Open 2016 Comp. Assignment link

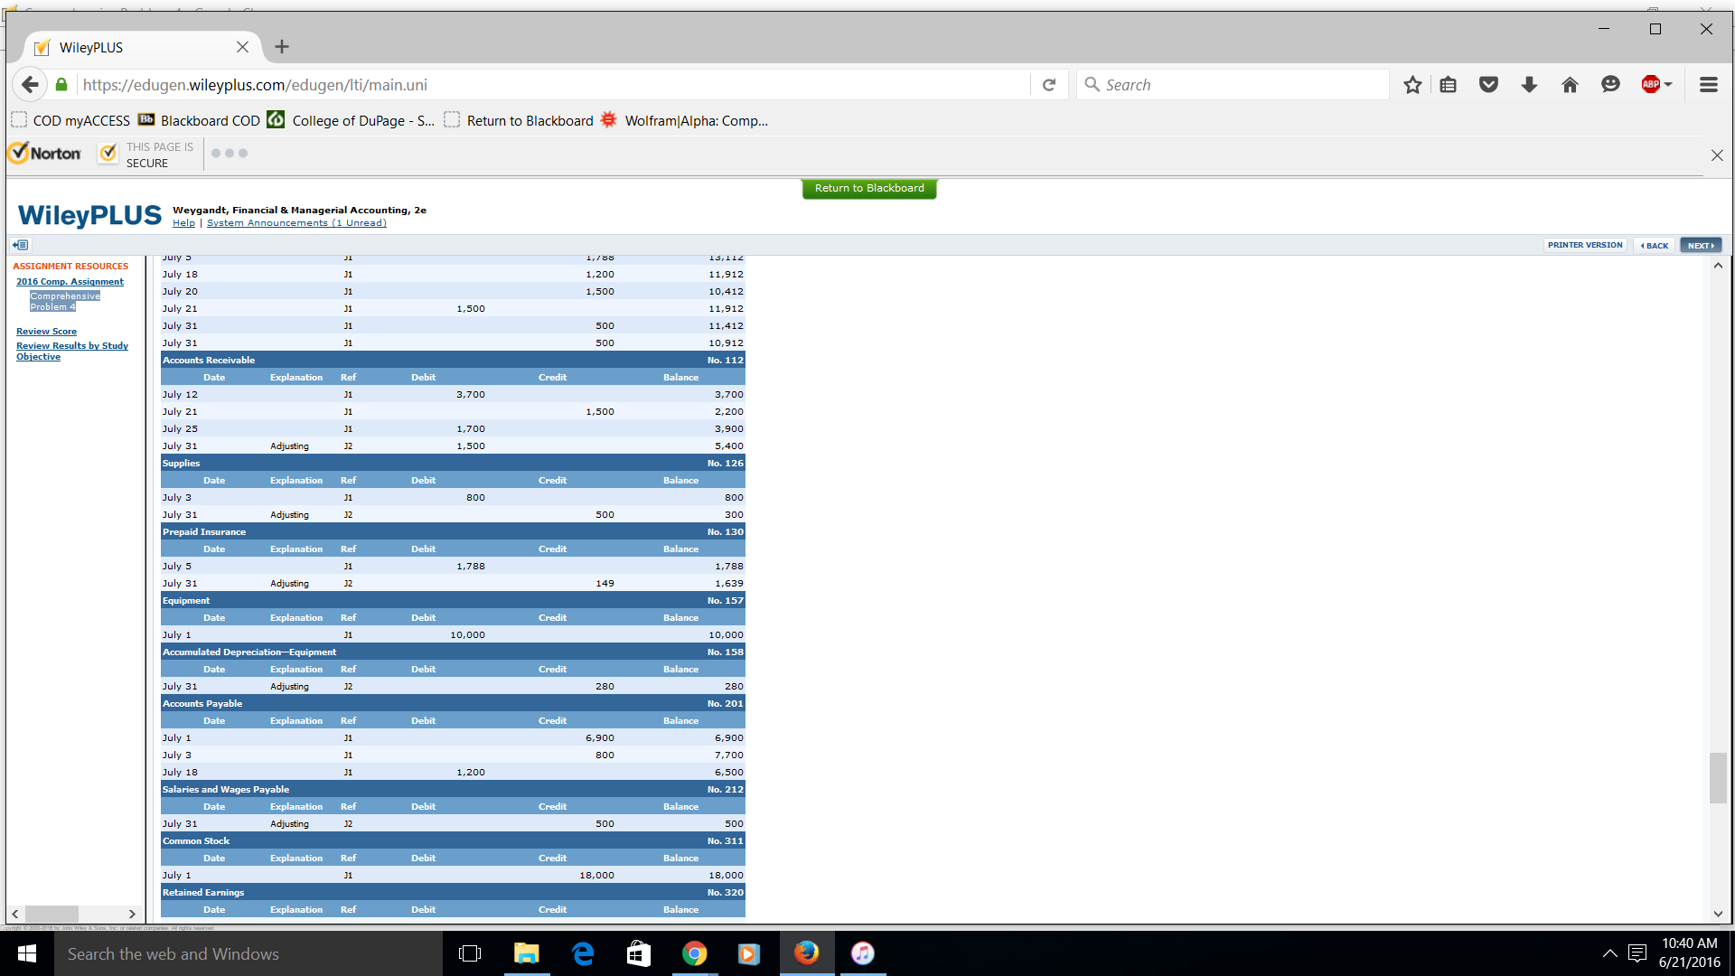pos(70,282)
